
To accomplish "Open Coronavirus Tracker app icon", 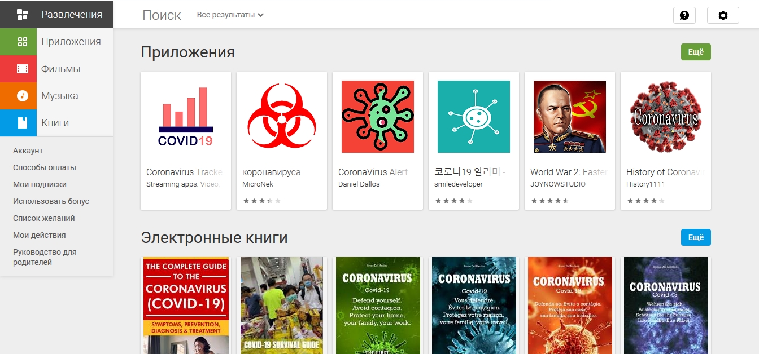I will (186, 117).
